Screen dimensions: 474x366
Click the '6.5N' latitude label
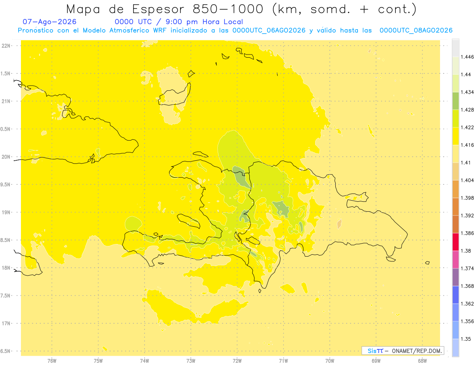click(6, 351)
